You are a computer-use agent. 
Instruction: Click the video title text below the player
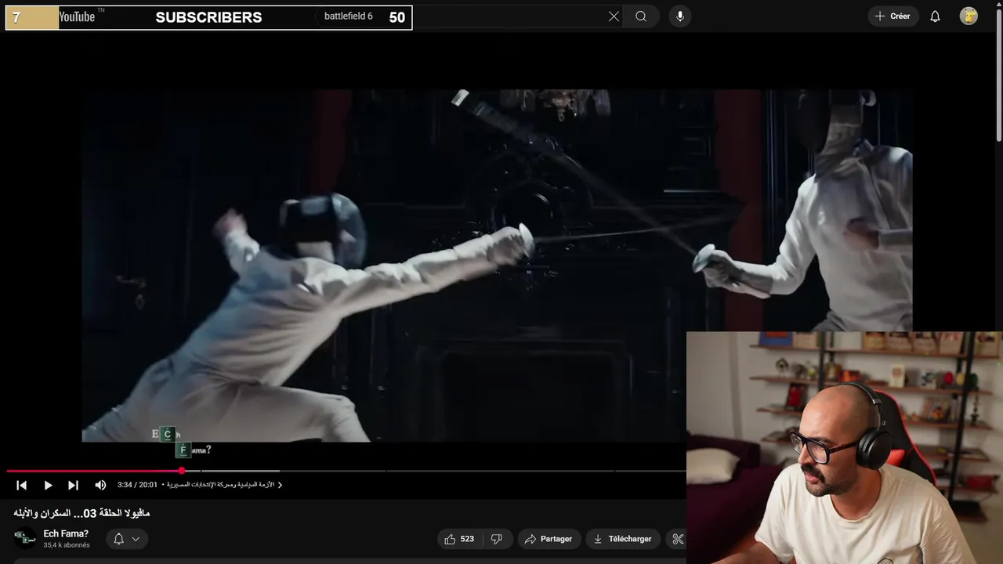81,513
